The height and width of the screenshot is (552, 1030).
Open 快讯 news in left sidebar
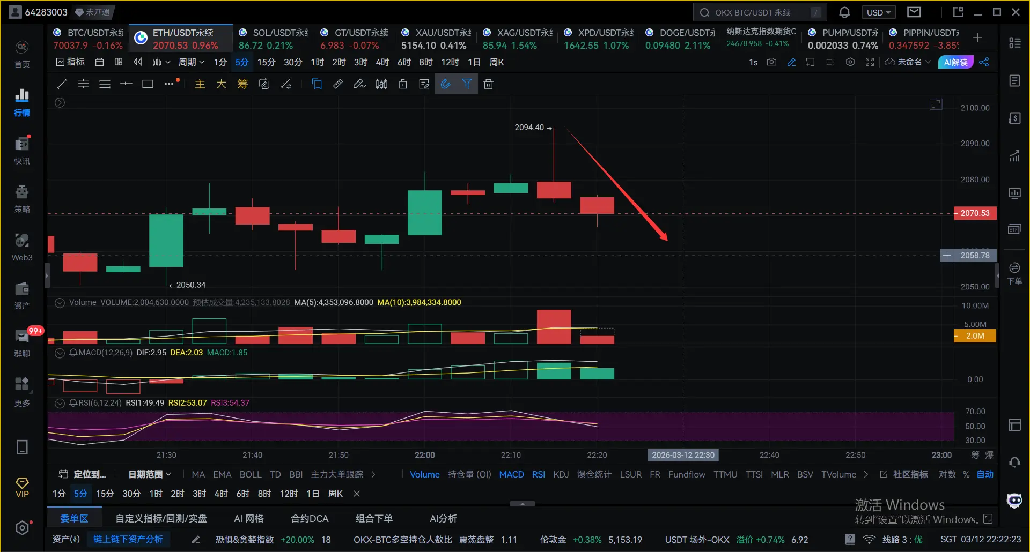pyautogui.click(x=22, y=150)
